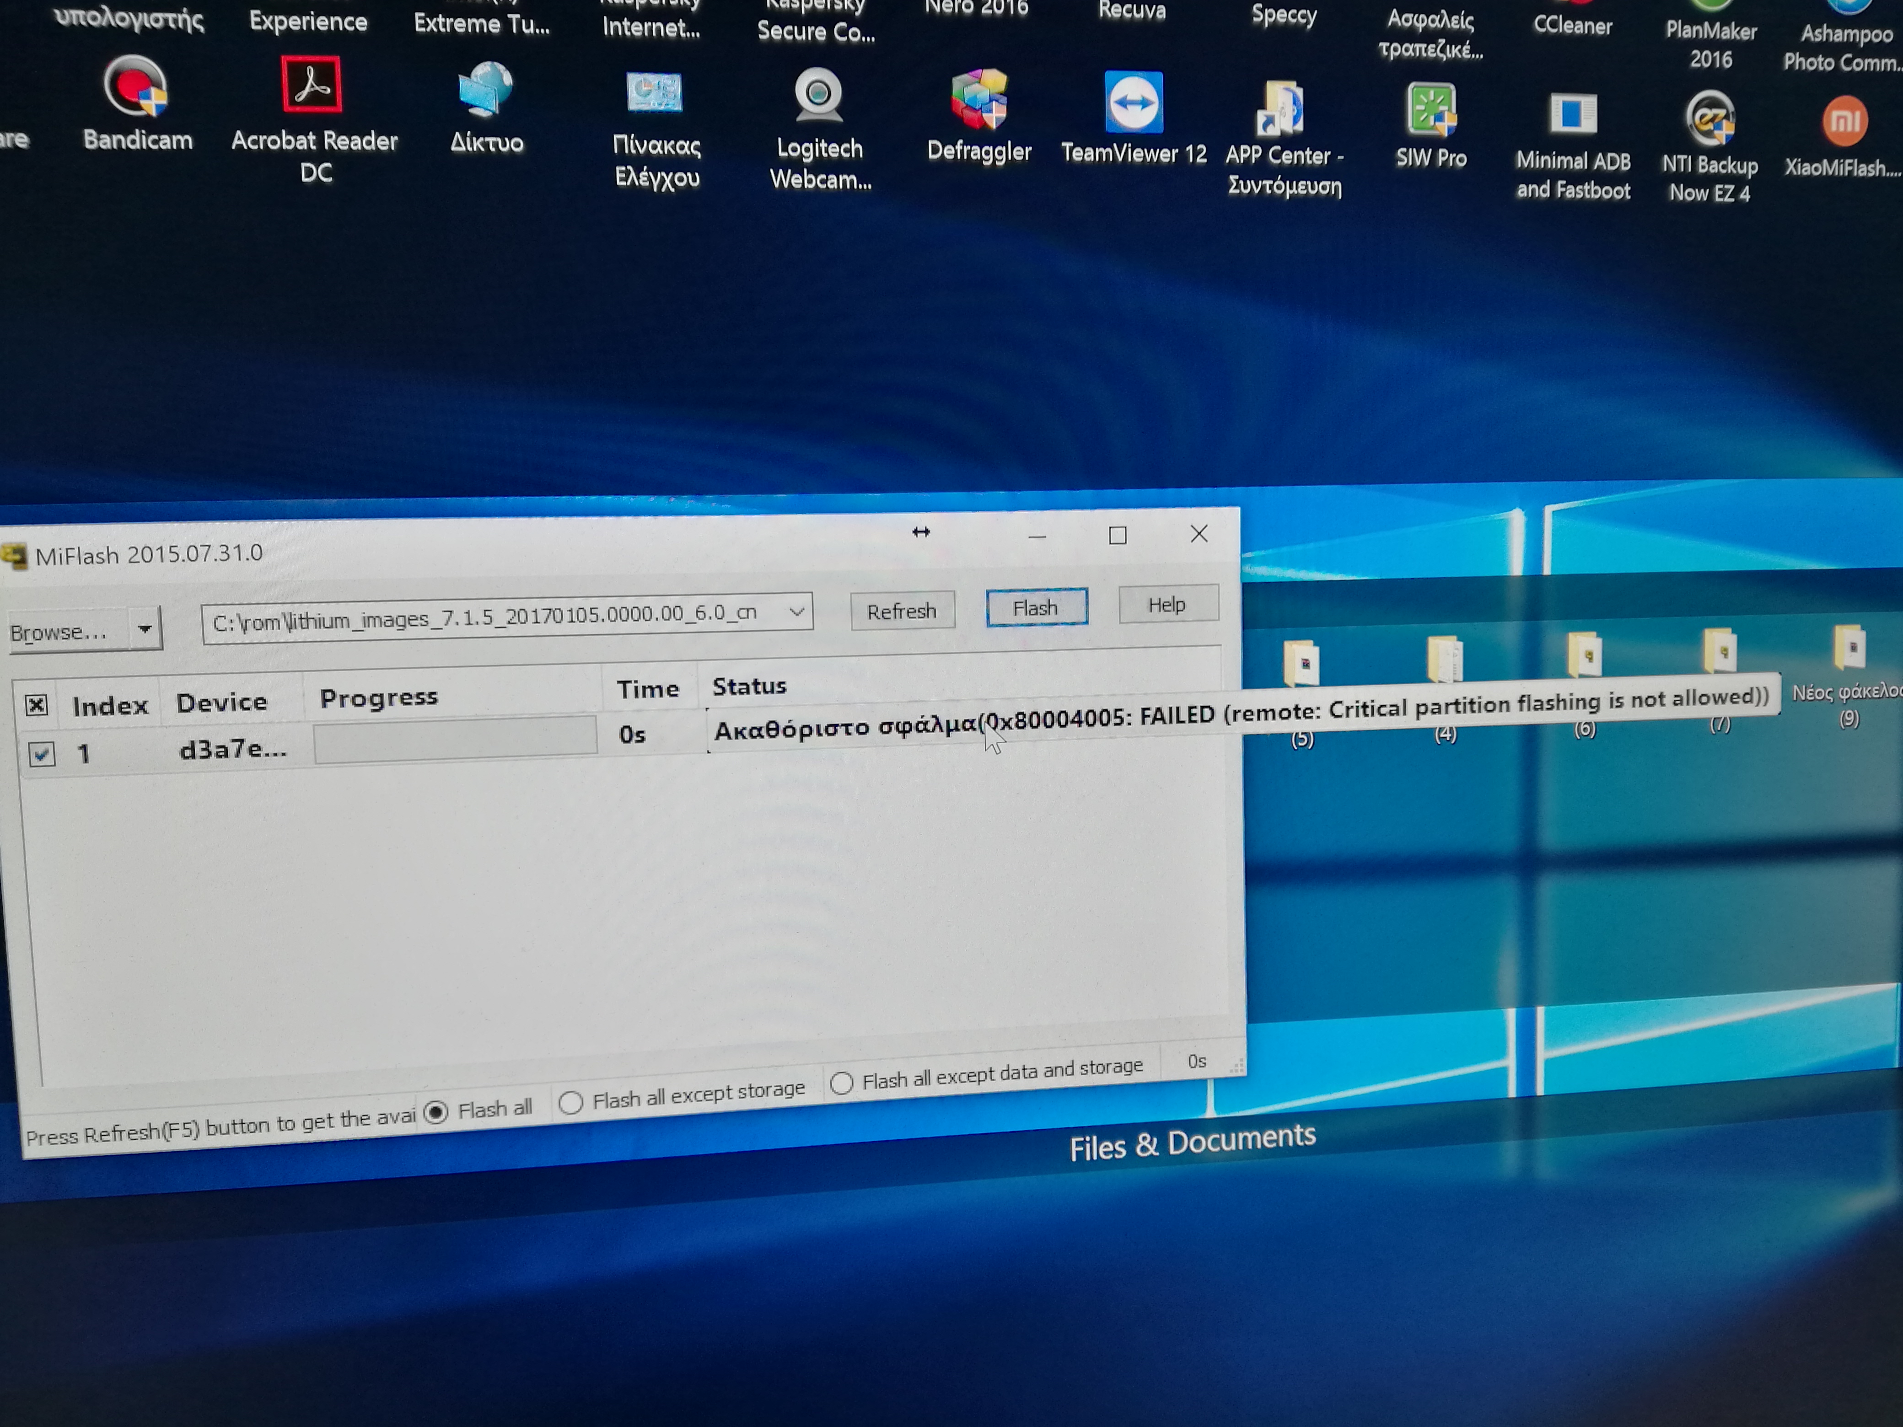Screen dimensions: 1903x1427
Task: Click the Status column header
Action: [748, 687]
